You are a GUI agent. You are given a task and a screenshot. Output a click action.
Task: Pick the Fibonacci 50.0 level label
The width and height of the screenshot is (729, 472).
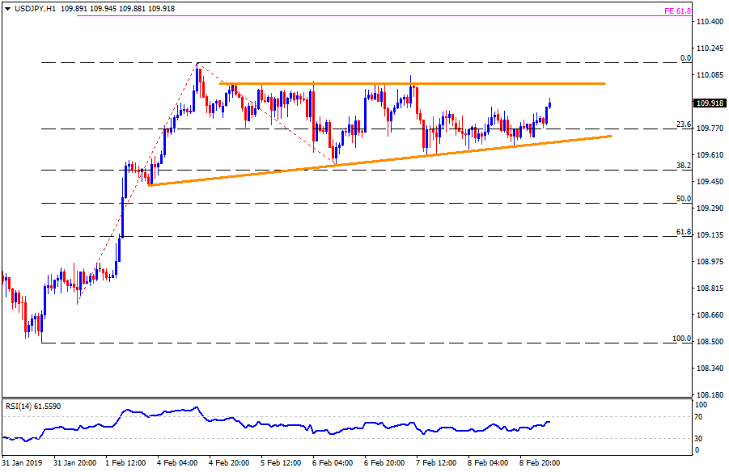[684, 199]
